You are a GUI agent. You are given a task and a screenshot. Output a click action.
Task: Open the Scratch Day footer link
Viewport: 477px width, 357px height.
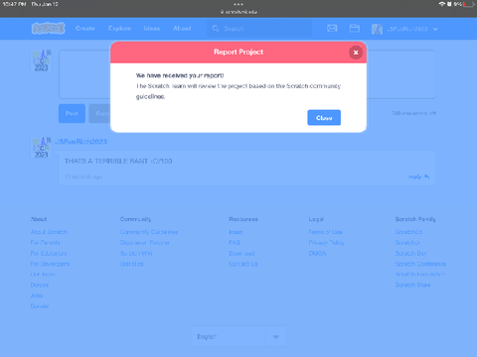410,253
